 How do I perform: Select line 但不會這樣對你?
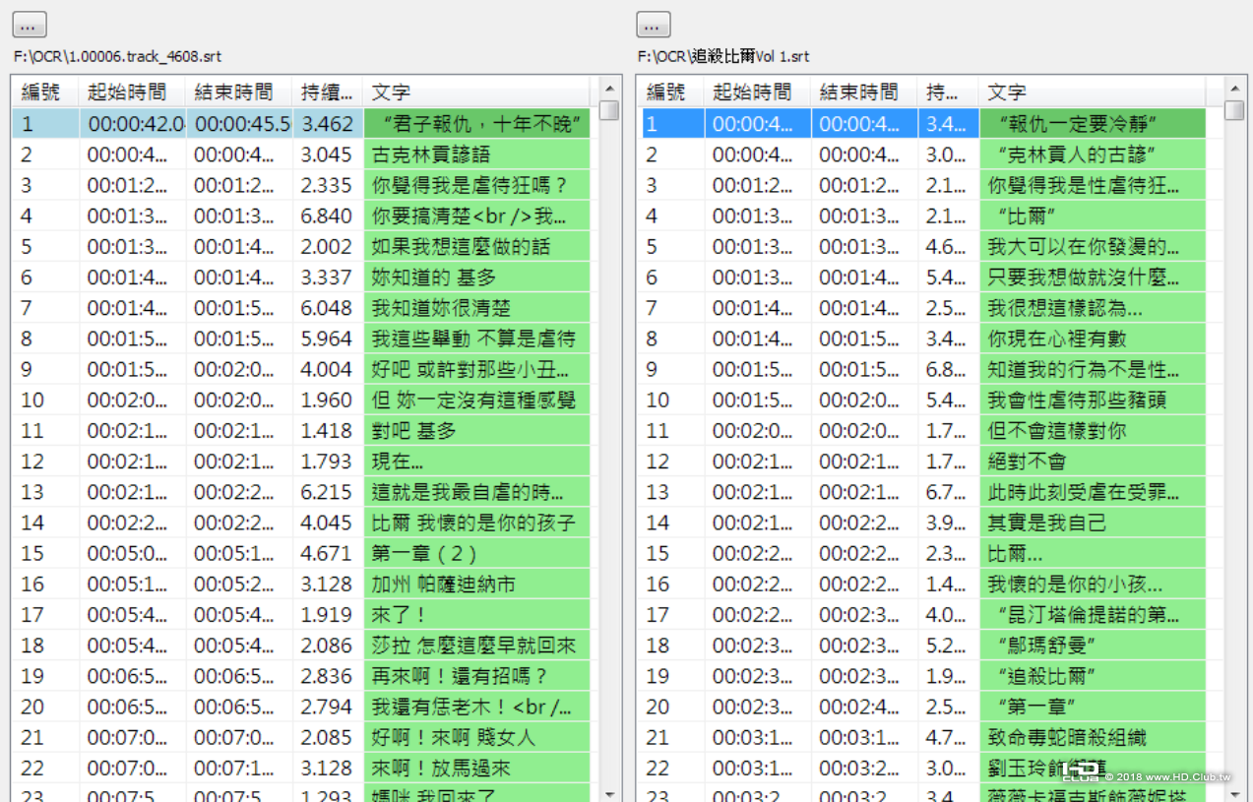(1093, 431)
